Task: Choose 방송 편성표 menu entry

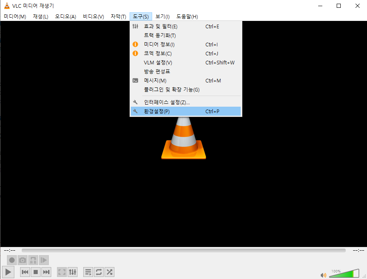Action: (186, 71)
